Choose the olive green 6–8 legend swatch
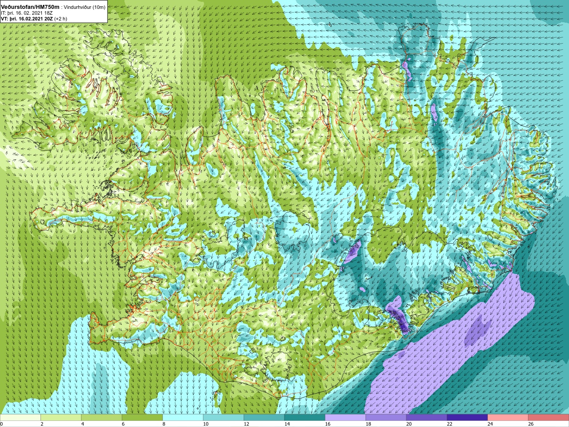Viewport: 569px width, 427px height. [x=142, y=418]
